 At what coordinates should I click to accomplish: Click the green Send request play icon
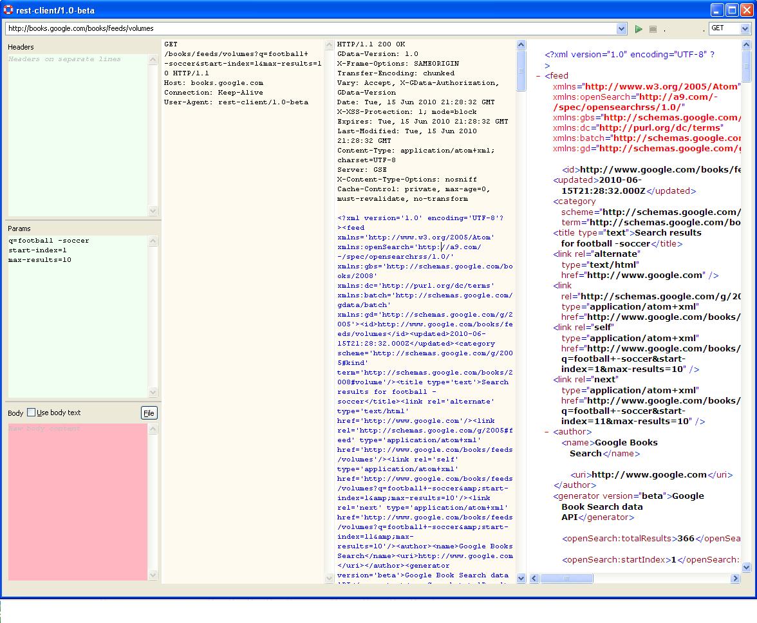(x=639, y=29)
